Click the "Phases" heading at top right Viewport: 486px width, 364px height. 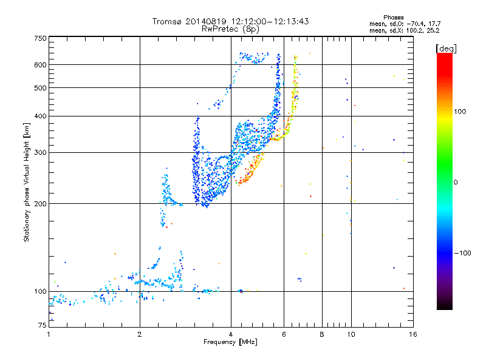[x=394, y=18]
